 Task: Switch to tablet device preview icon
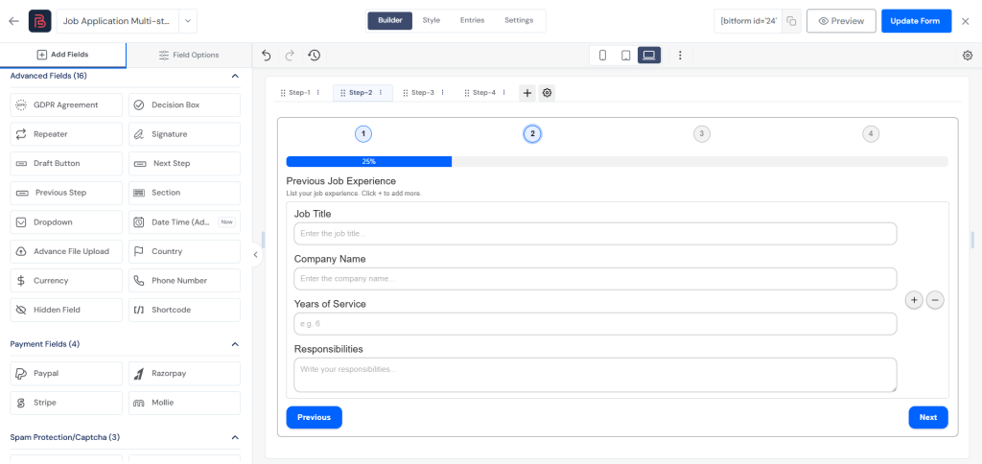[625, 56]
